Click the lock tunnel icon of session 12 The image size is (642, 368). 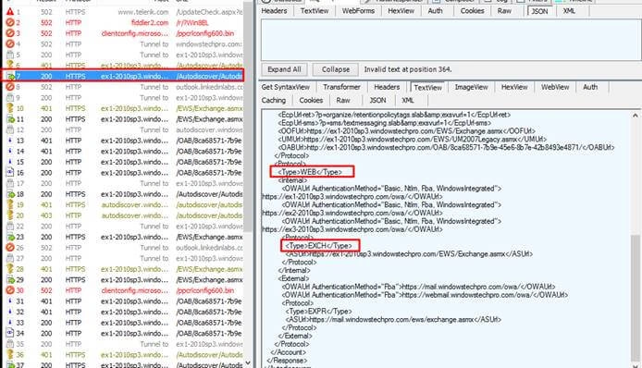coord(10,129)
